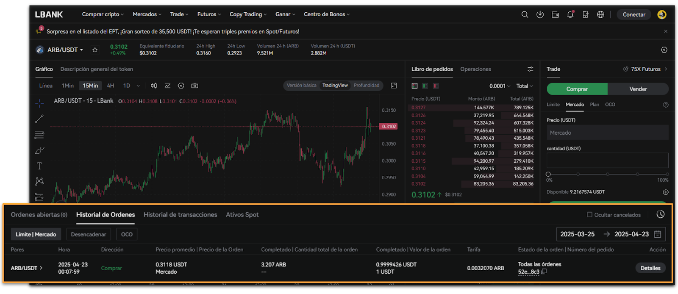Select OCO order type in trade panel

610,105
